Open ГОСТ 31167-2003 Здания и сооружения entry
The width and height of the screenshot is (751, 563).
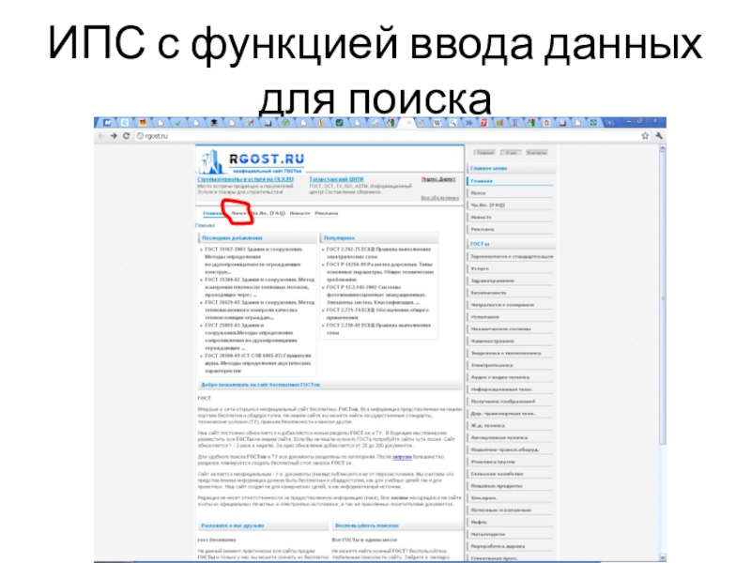click(253, 261)
